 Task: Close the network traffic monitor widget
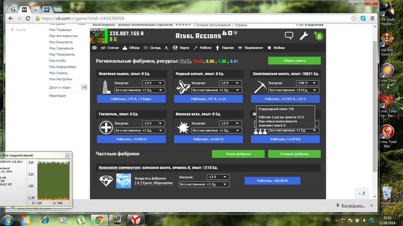coord(67,155)
